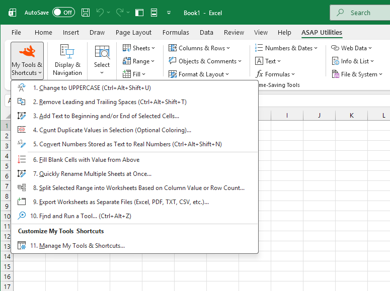Toggle the AutoSave switch

63,13
